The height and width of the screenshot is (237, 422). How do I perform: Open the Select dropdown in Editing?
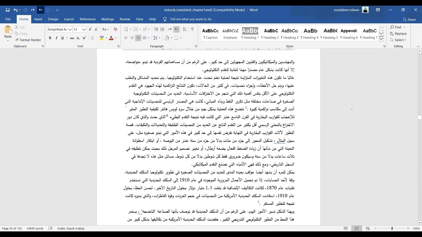point(398,40)
